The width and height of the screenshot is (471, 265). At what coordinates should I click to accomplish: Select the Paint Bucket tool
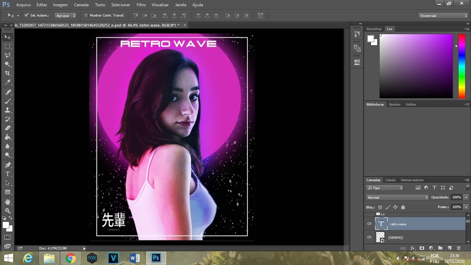[7, 137]
